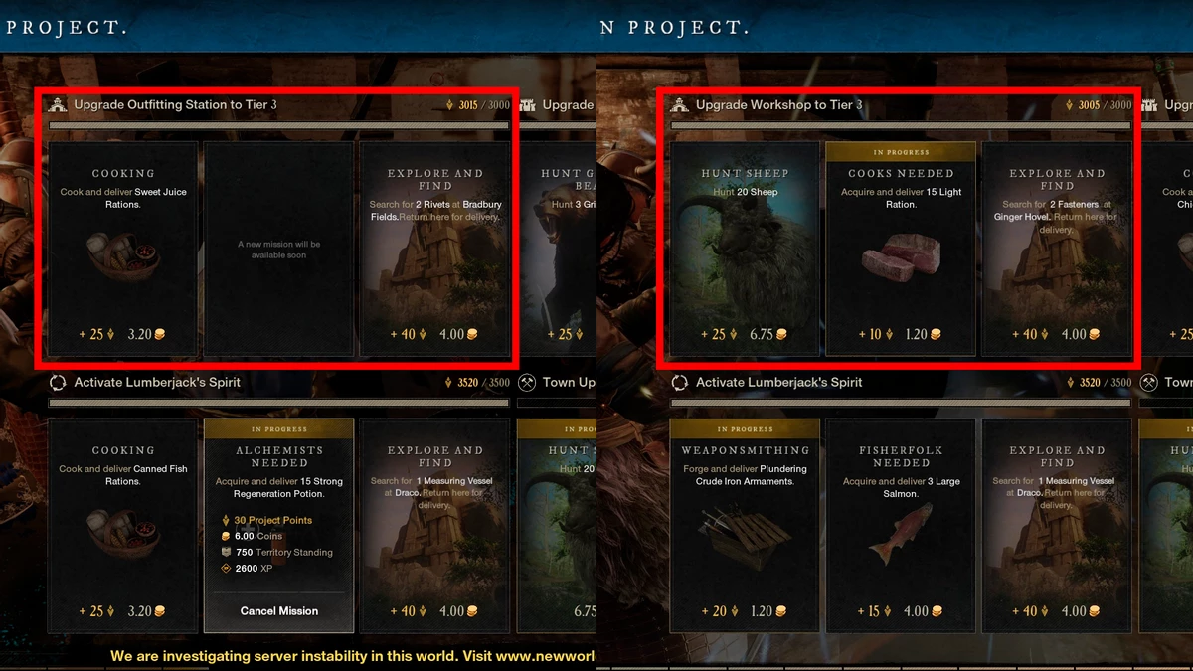Select the Hunt 20 Sheep mission card

746,249
